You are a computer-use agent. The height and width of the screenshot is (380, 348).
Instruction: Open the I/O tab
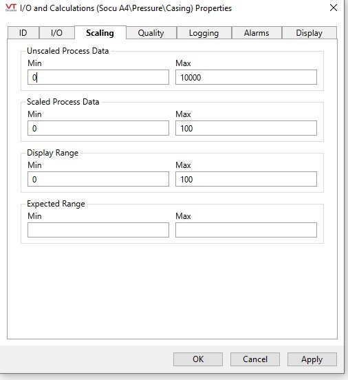(56, 33)
